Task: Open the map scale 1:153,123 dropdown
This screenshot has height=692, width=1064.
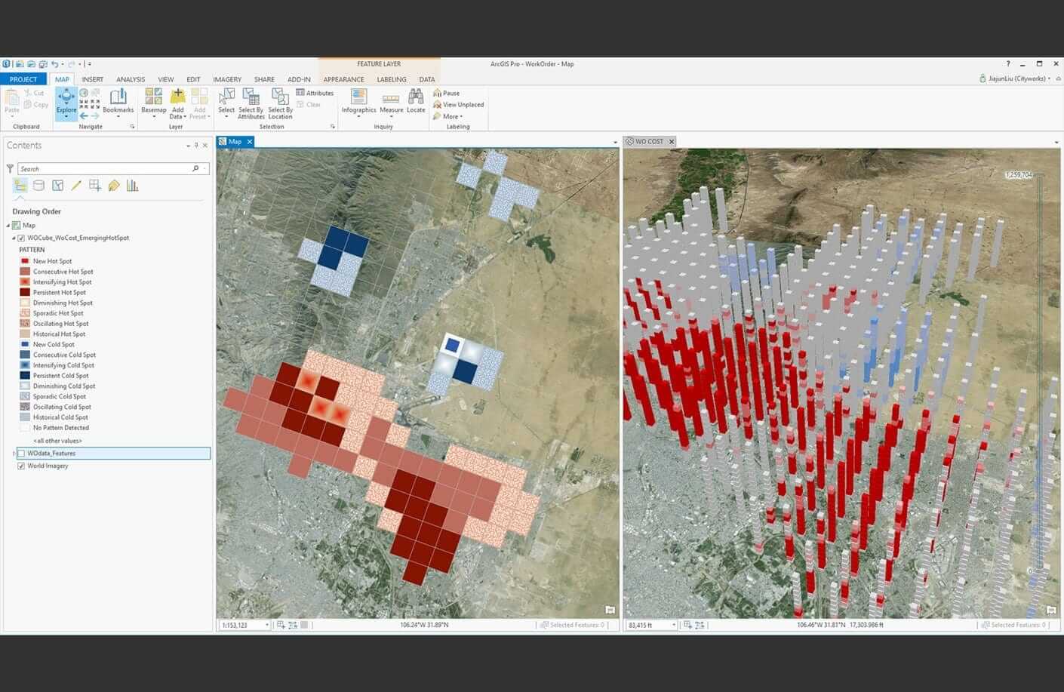Action: coord(267,625)
